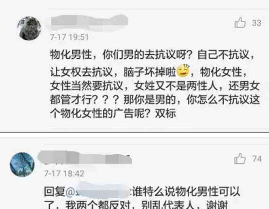Screen dimensions: 269x209
Task: Like the comment with 33 likes
Action: [x=240, y=23]
